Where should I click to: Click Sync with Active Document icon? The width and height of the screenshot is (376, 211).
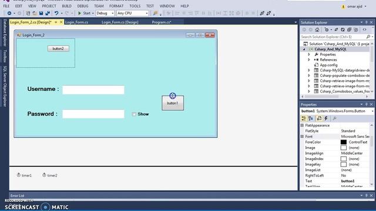click(336, 30)
